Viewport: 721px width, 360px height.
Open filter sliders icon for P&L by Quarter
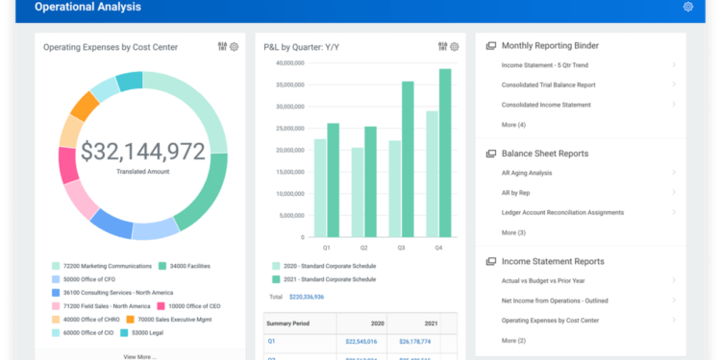(443, 46)
